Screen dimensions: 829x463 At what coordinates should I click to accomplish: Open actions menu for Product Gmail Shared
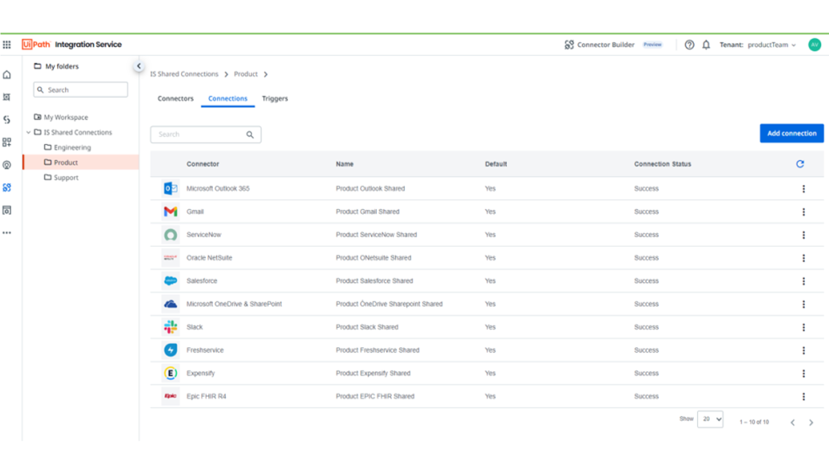[803, 212]
